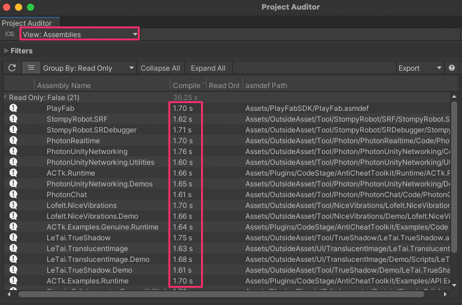
Task: Select the ACTk.Examples.Genuine.Runtime assembly name
Action: pos(102,227)
